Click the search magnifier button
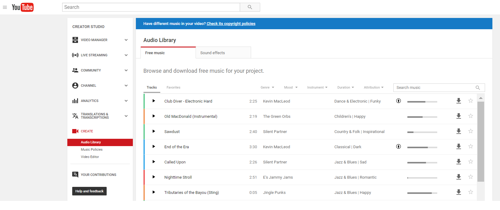500x210 pixels. pos(250,7)
